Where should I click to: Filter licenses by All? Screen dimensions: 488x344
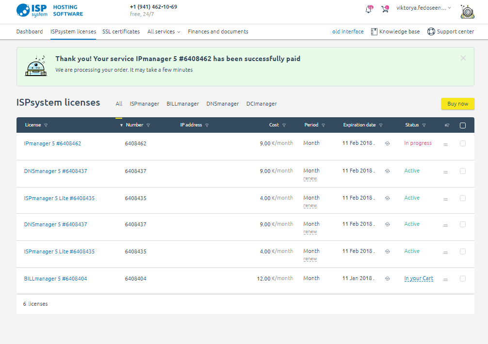[119, 104]
